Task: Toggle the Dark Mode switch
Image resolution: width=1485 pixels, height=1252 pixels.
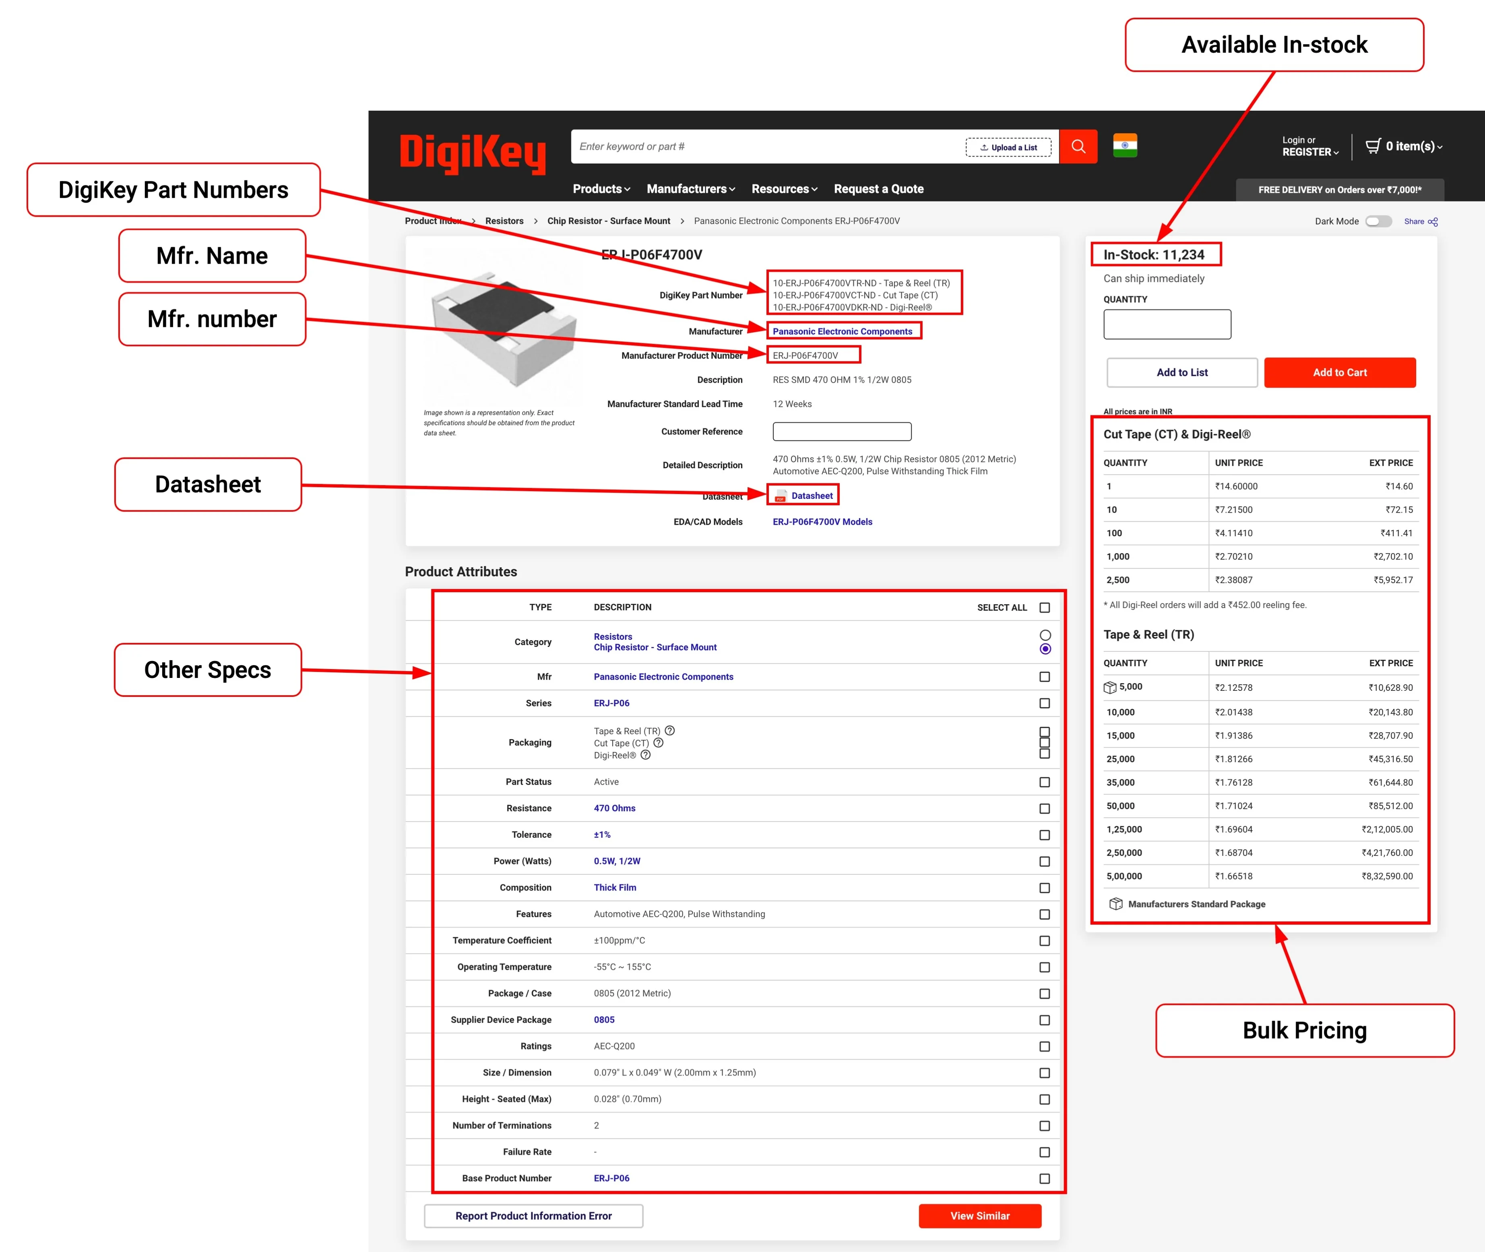Action: pyautogui.click(x=1379, y=221)
